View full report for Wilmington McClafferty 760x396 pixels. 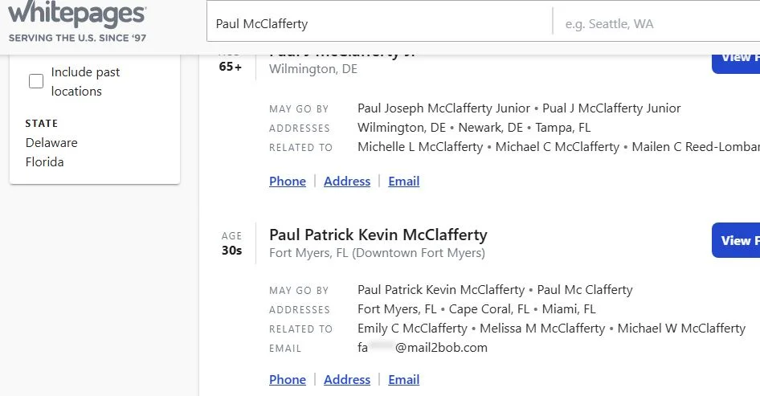[735, 57]
